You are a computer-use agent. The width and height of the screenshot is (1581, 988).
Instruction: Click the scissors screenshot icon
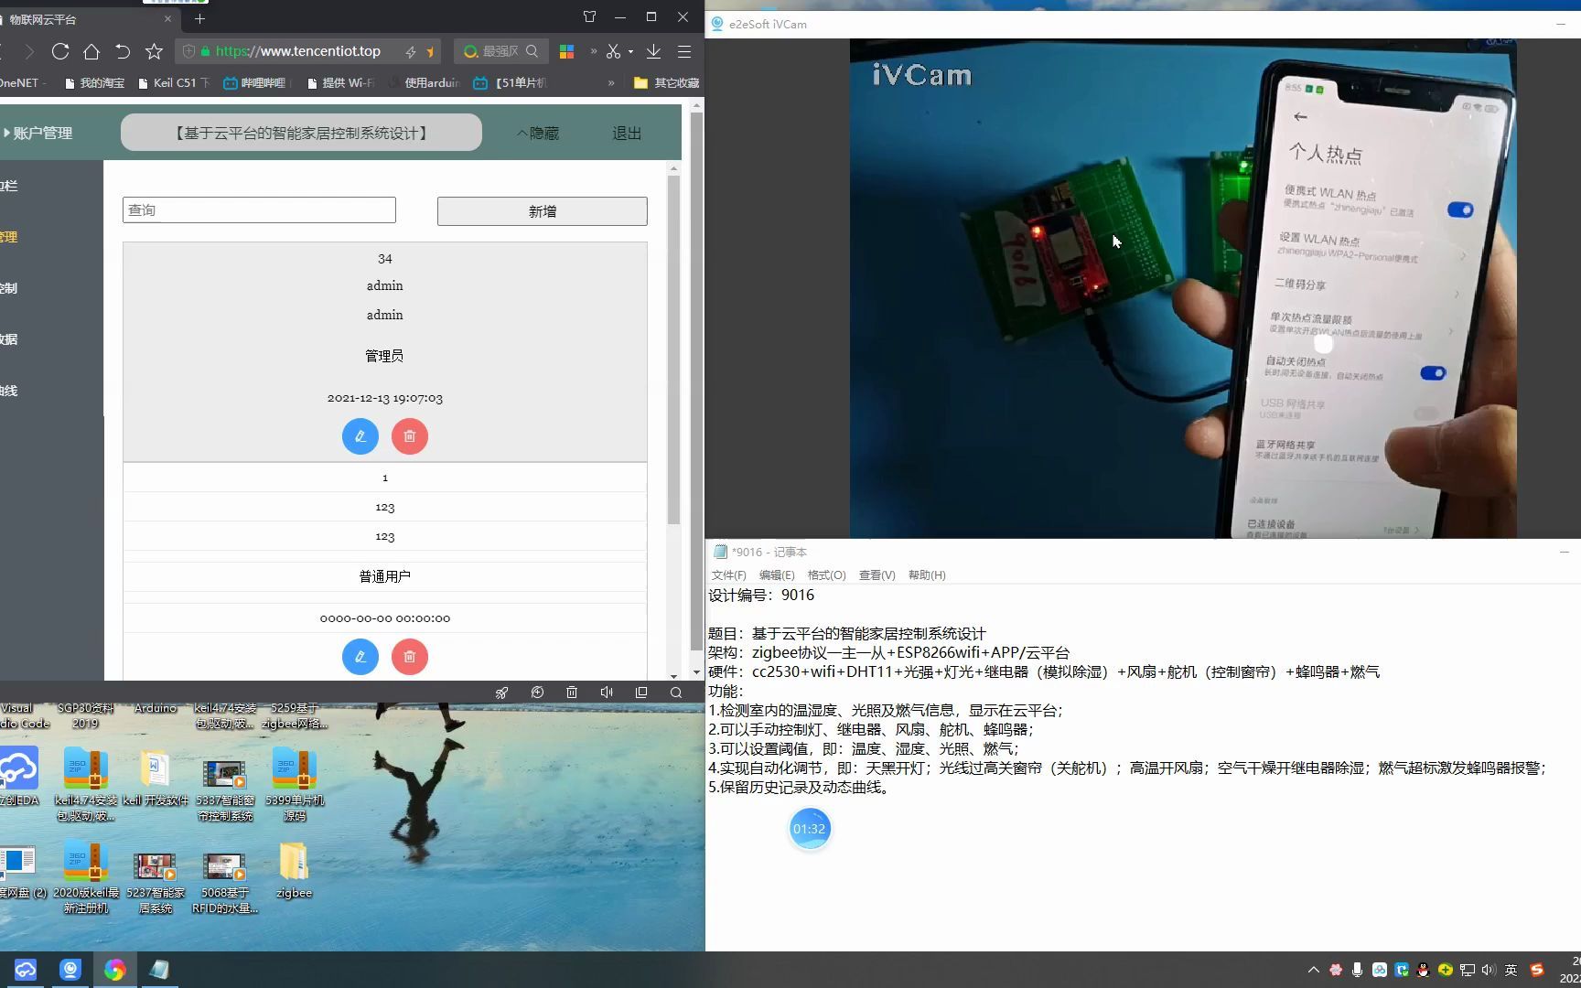[613, 51]
